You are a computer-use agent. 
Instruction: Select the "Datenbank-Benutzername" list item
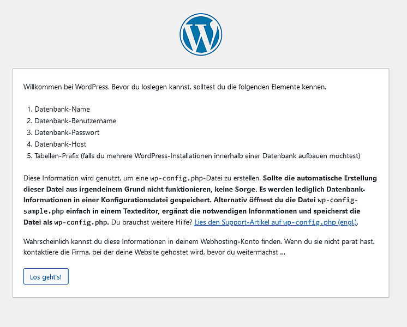(75, 121)
